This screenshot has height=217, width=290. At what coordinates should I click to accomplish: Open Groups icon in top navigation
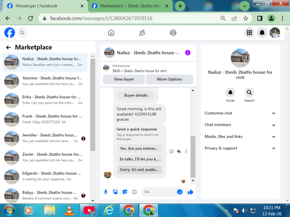(173, 33)
